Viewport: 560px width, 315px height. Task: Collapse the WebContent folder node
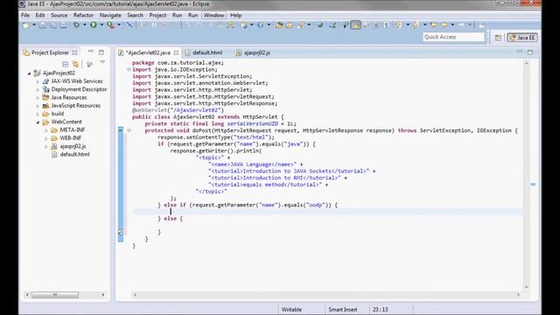point(38,122)
